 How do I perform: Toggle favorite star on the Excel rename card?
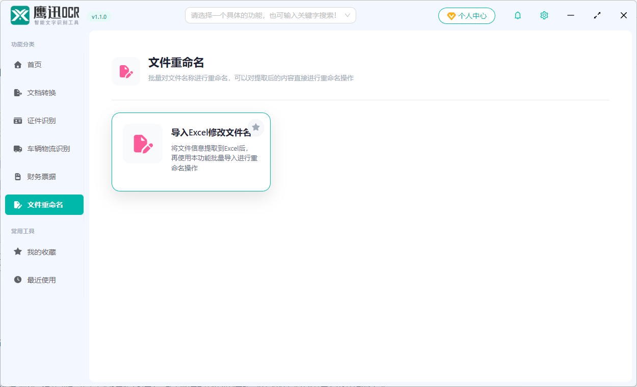tap(256, 127)
